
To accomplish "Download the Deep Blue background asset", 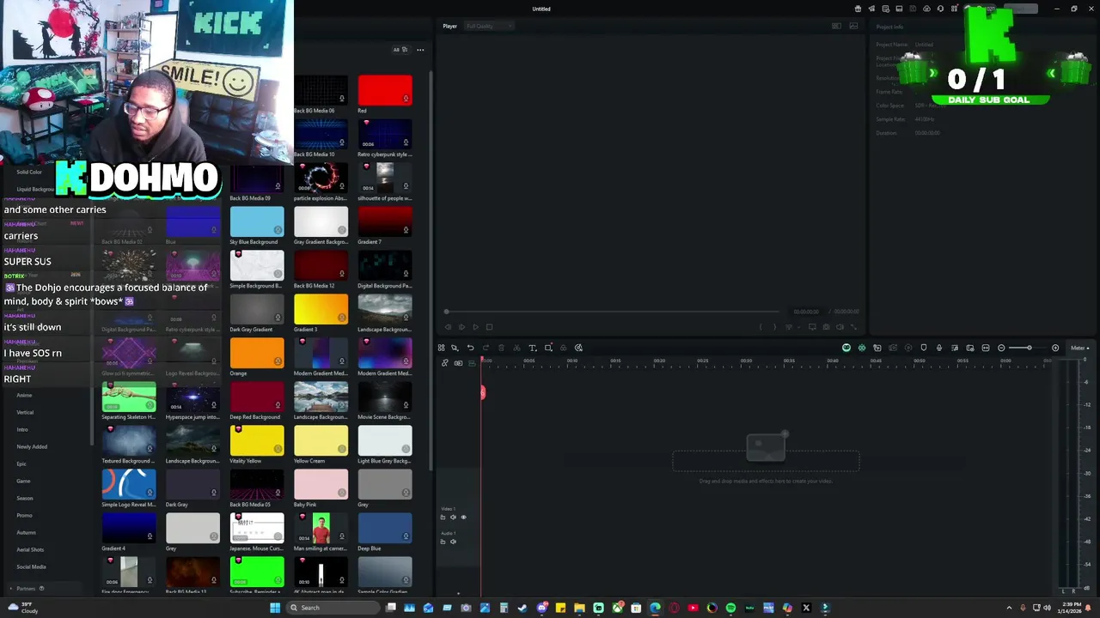I will click(406, 536).
